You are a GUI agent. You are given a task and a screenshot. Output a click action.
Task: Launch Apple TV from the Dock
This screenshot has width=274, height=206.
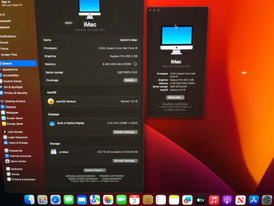(201, 199)
